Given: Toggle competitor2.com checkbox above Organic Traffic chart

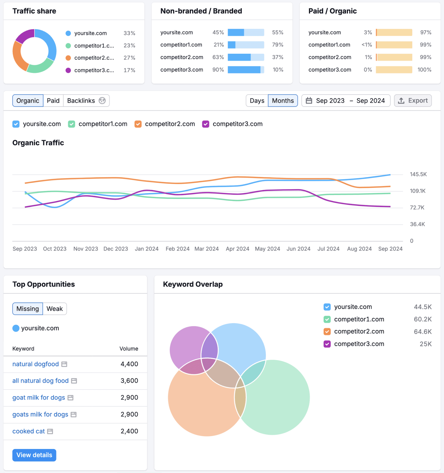Looking at the screenshot, I should 138,124.
